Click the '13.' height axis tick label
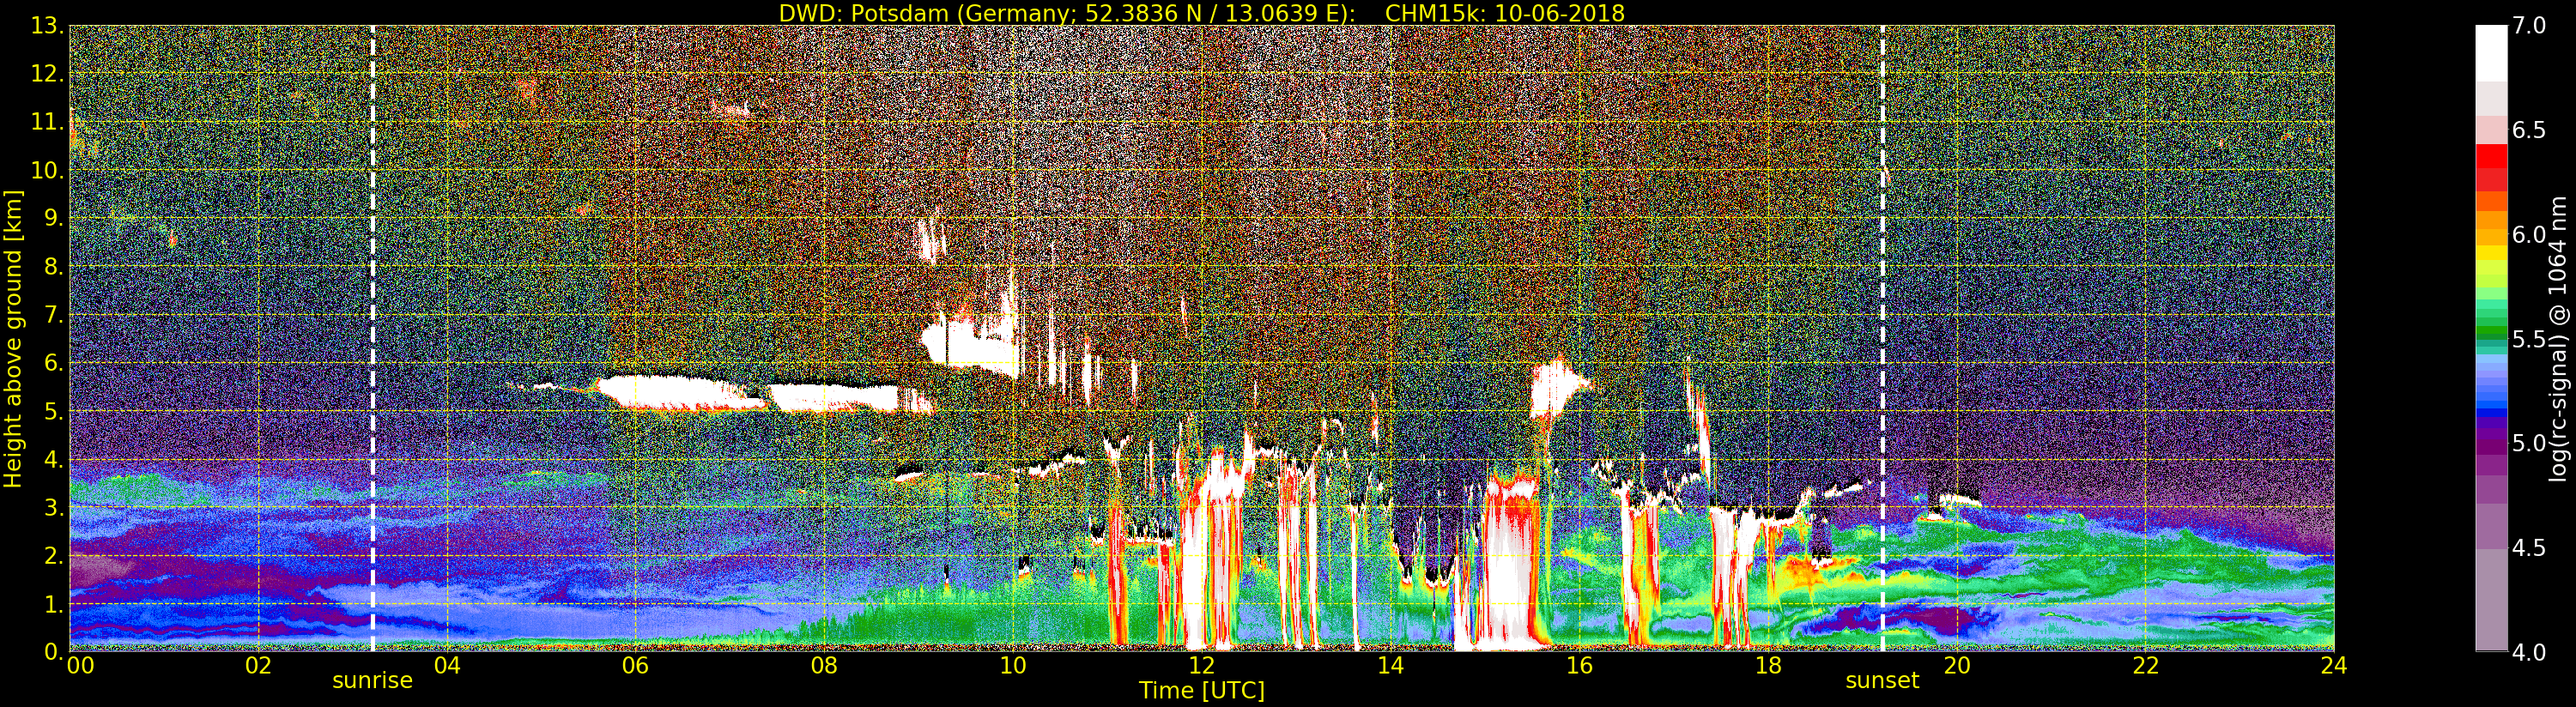2576x707 pixels. coord(48,26)
